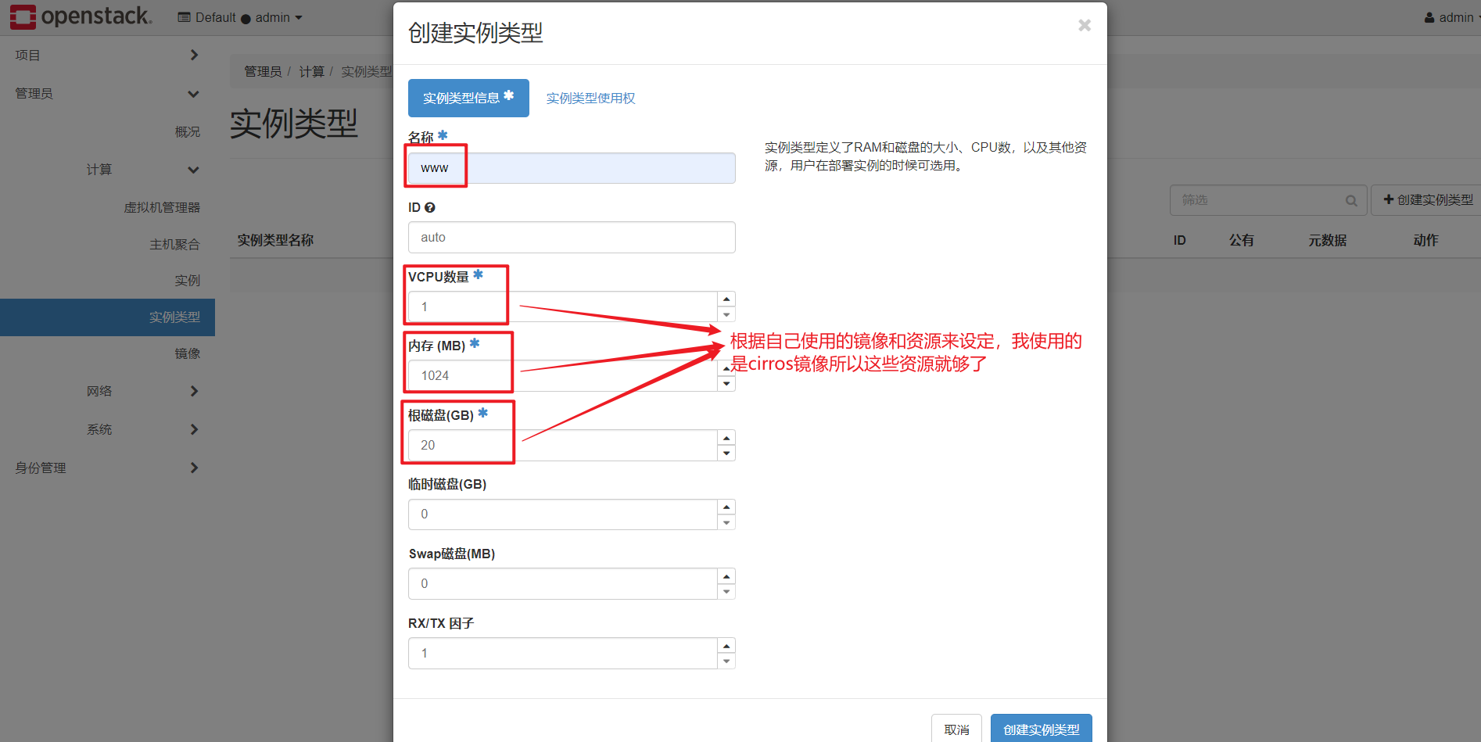Open the 管理员 breadcrumb link
The image size is (1481, 742).
[x=263, y=70]
